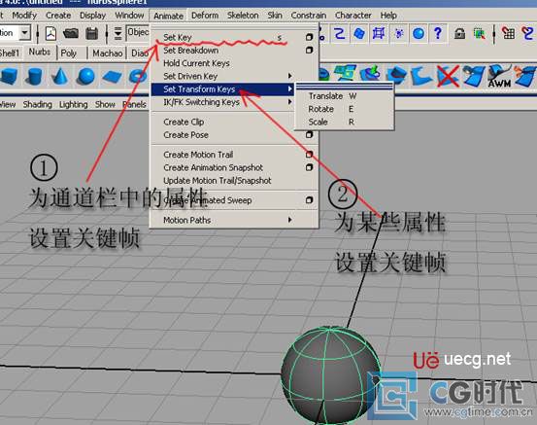Click the orange-scissors surface icon right of AWM

click(525, 76)
